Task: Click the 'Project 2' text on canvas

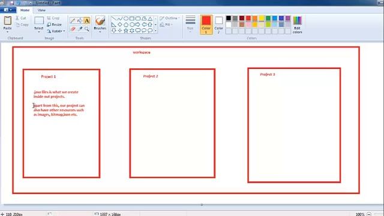Action: pyautogui.click(x=151, y=76)
